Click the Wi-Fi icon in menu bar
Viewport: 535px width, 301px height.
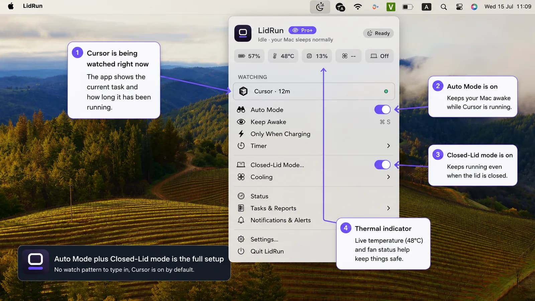pyautogui.click(x=358, y=7)
